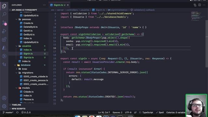Screen dimensions: 208x117
Task: Collapse the migrations folder
Action: 27,73
